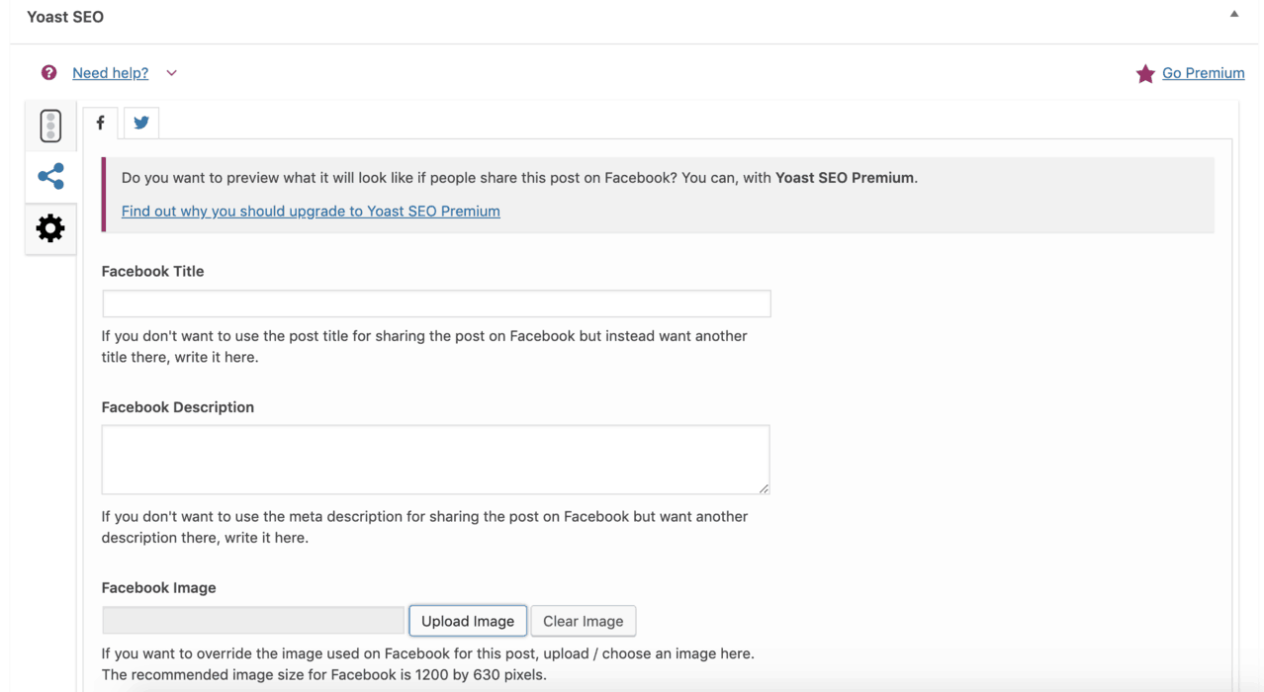Click the greyed Facebook Image URL field
Viewport: 1264px width, 692px height.
pos(253,621)
